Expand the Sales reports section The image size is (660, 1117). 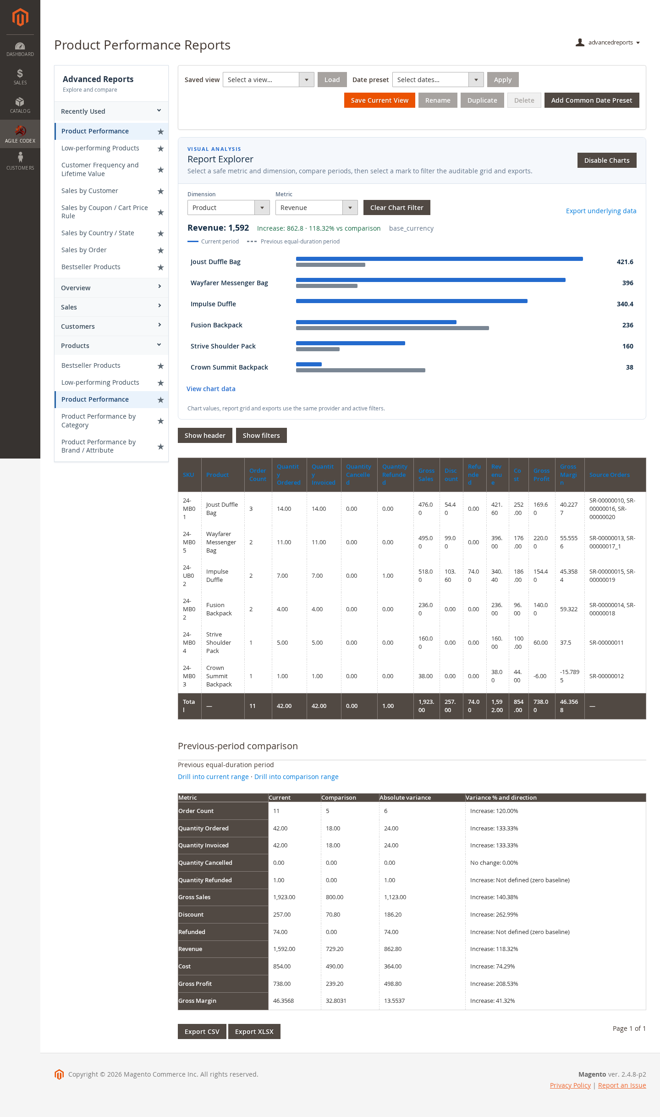point(111,307)
